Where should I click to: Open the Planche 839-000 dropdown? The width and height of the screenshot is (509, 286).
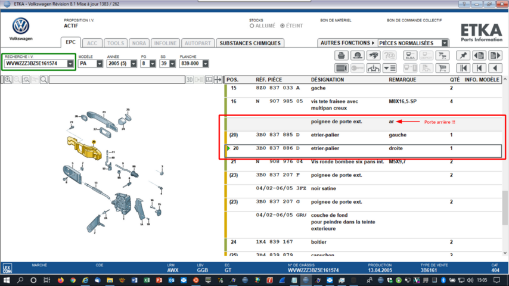[205, 64]
